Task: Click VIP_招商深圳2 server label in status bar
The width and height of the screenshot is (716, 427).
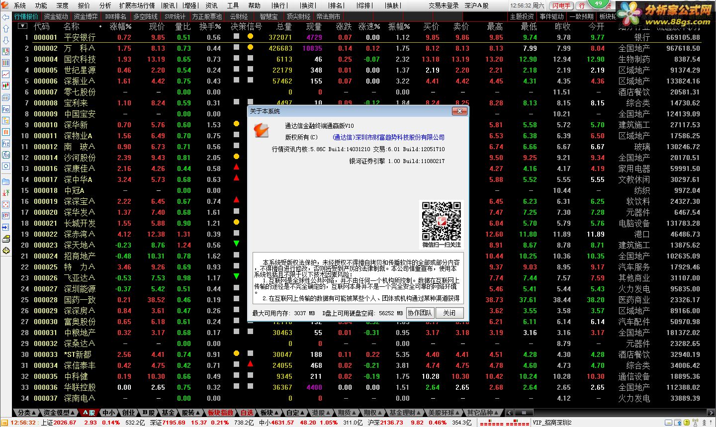Action: (552, 423)
